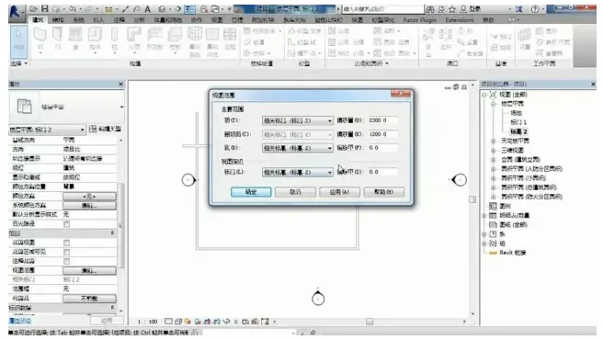This screenshot has width=603, height=340.
Task: Open the type selector dropdown arrow in Properties
Action: pos(121,107)
